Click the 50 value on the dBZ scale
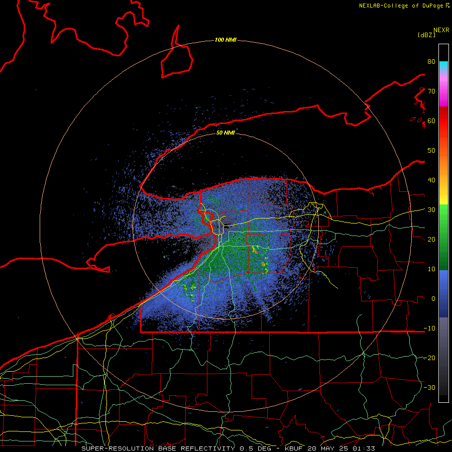 click(431, 150)
